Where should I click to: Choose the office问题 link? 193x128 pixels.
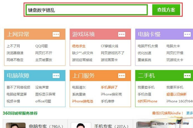pyautogui.click(x=43, y=101)
